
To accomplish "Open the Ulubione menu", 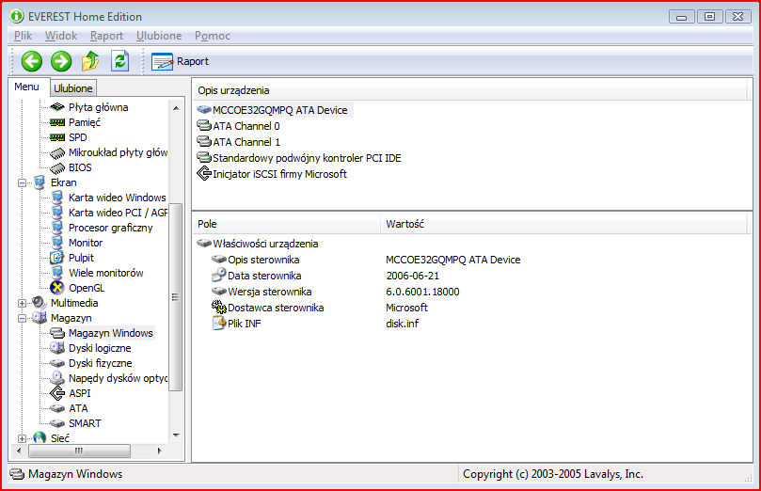I will (159, 36).
